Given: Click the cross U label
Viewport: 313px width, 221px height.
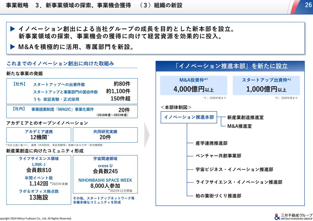Looking at the screenshot, I should (x=105, y=166).
